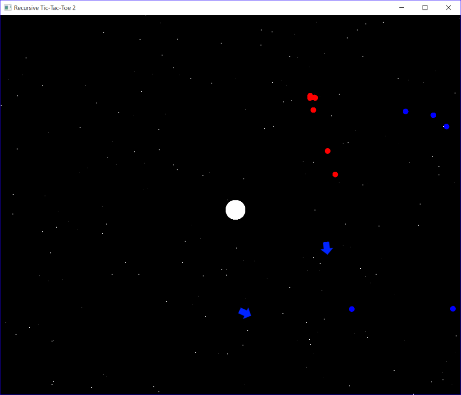Click the leftmost blue dot in the top-right group
Viewport: 461px width, 395px height.
click(x=405, y=111)
